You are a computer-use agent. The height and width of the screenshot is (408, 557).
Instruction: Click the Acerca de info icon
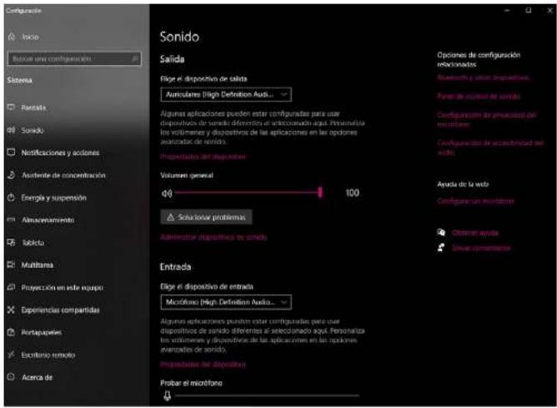click(12, 377)
